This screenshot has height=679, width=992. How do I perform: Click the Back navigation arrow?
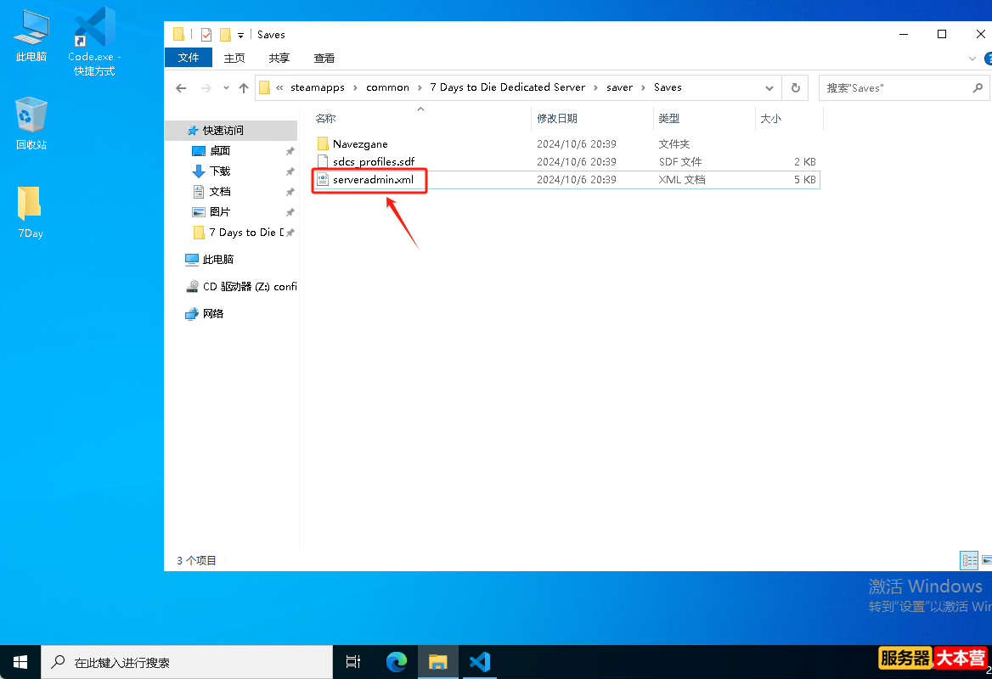click(x=181, y=88)
